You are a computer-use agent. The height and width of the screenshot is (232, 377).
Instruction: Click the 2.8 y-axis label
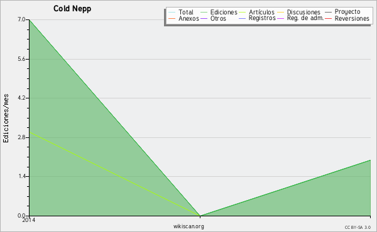pos(21,137)
